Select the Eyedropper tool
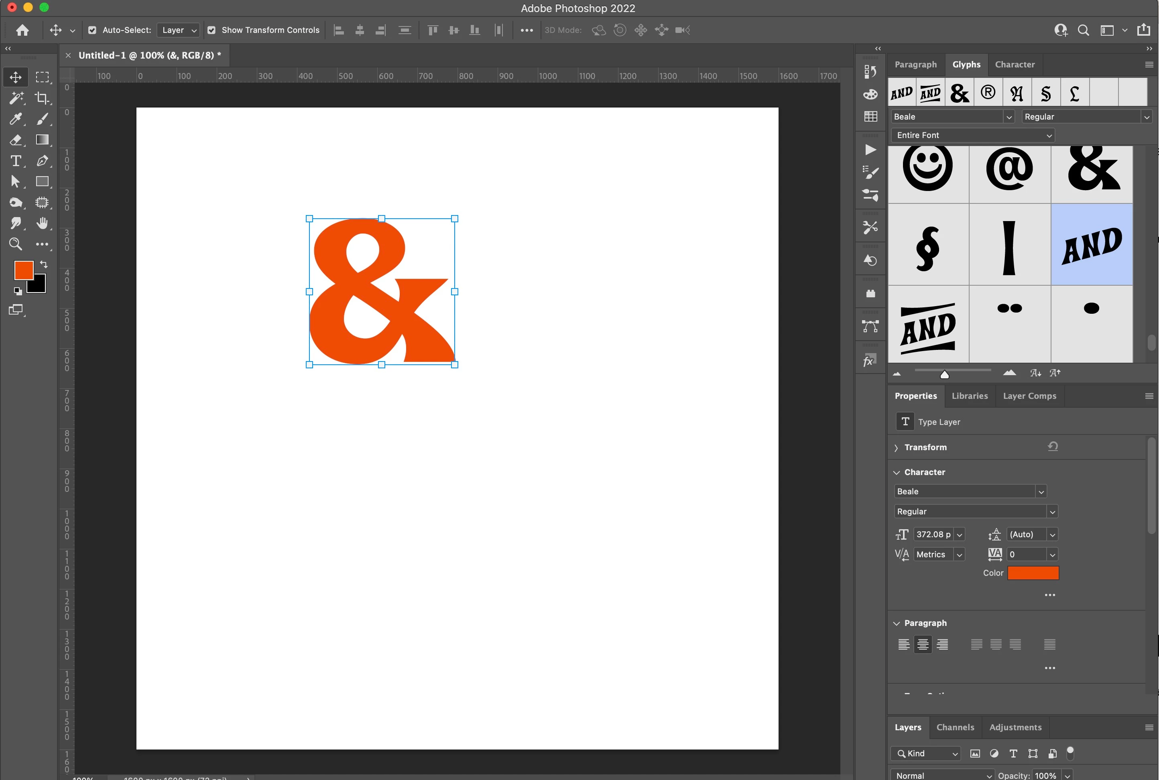Image resolution: width=1159 pixels, height=780 pixels. 16,119
